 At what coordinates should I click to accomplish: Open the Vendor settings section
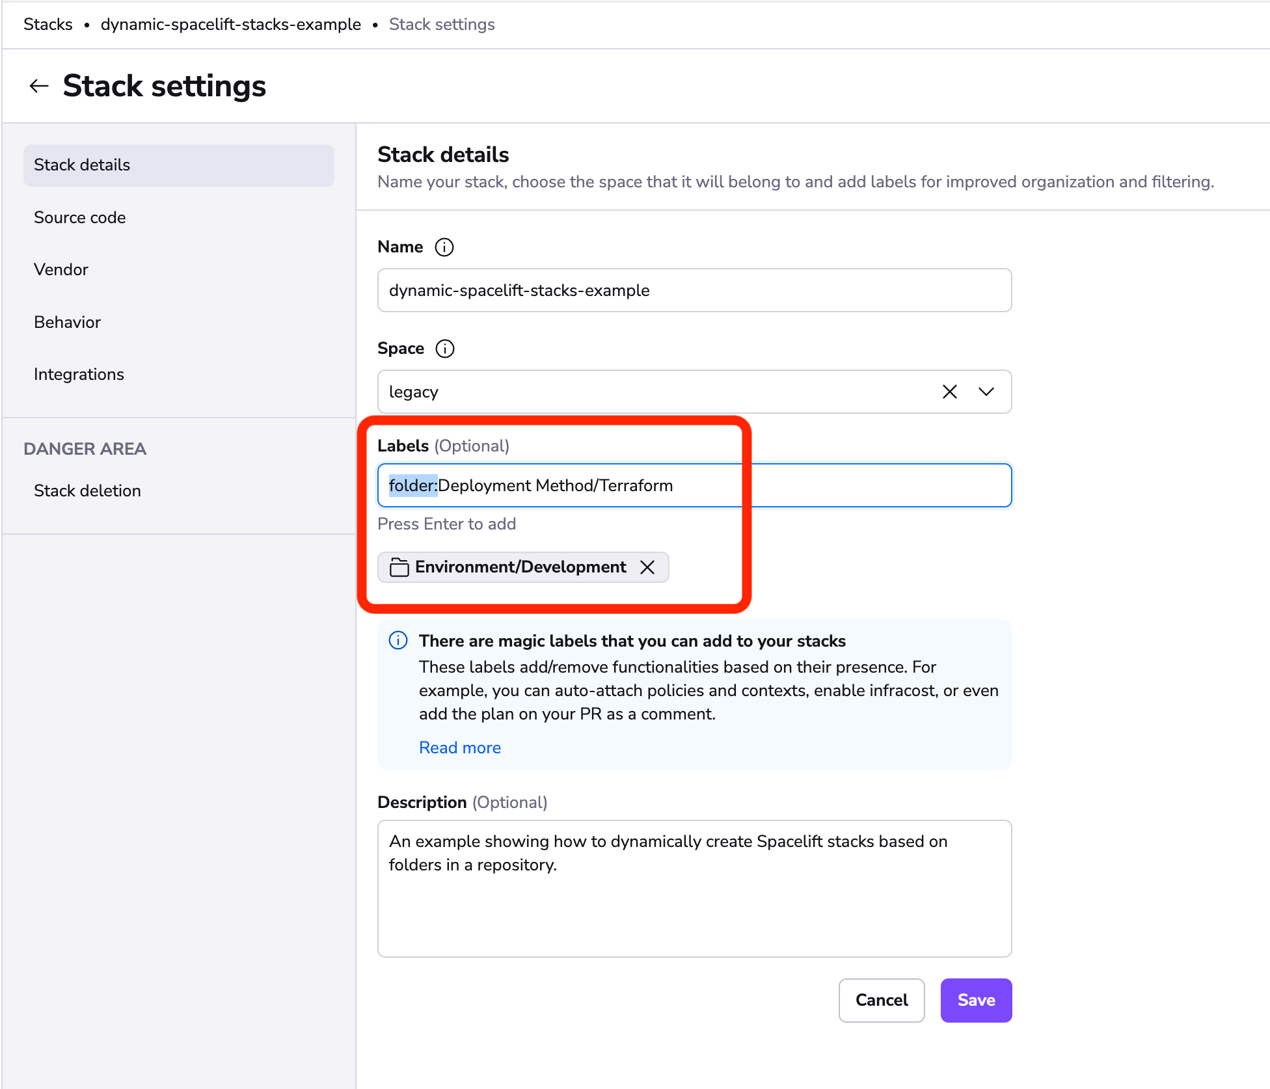61,269
